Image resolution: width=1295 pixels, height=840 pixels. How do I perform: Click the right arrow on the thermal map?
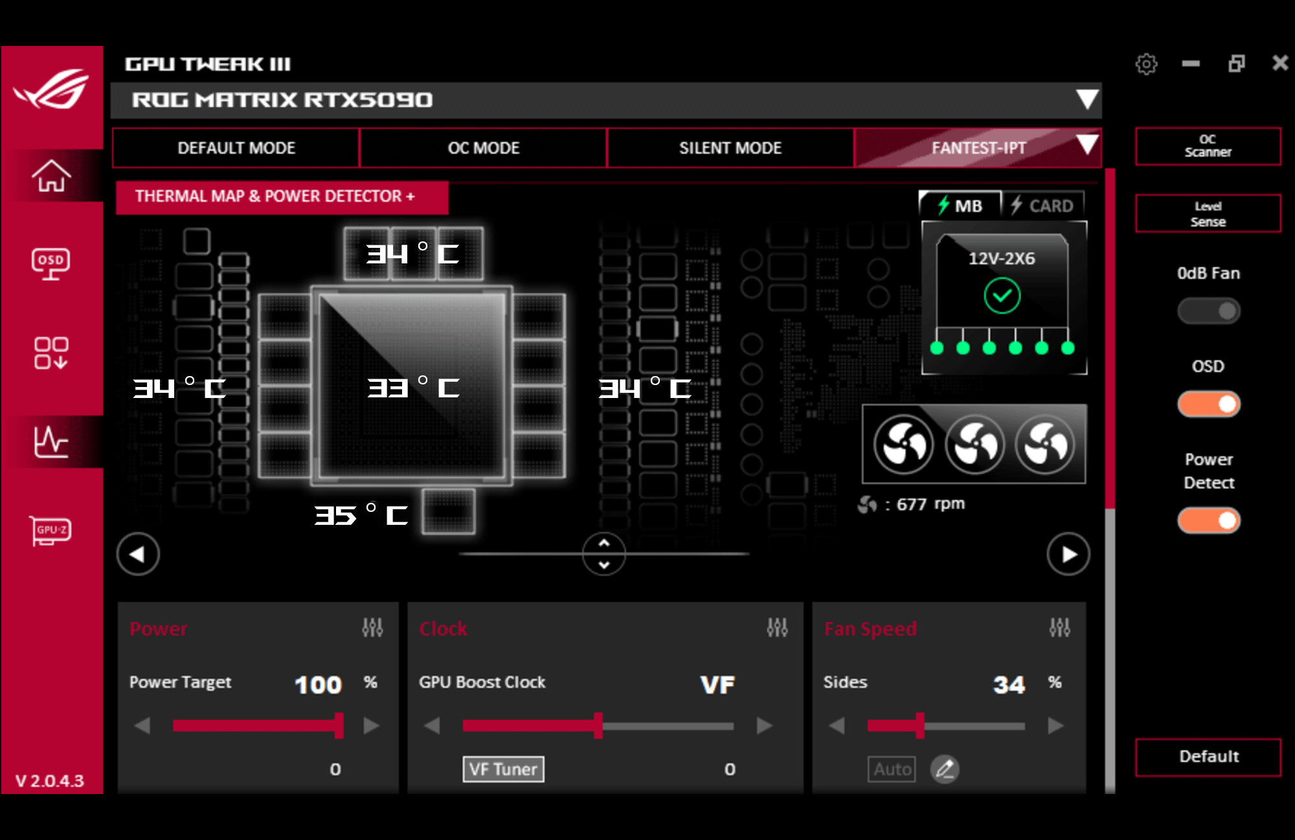1068,554
